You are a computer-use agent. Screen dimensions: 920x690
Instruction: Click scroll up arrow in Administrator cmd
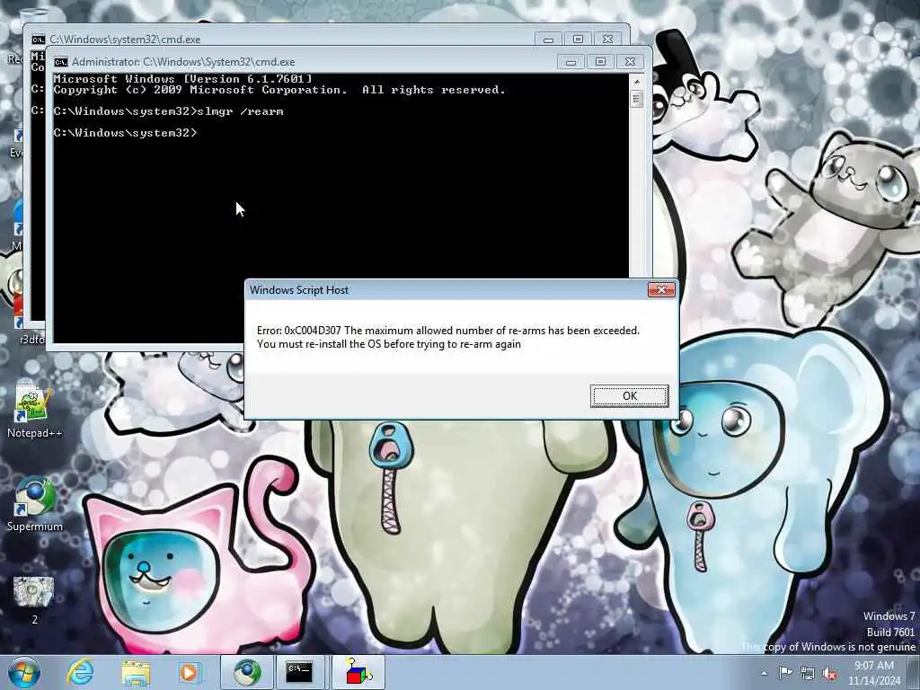point(637,82)
